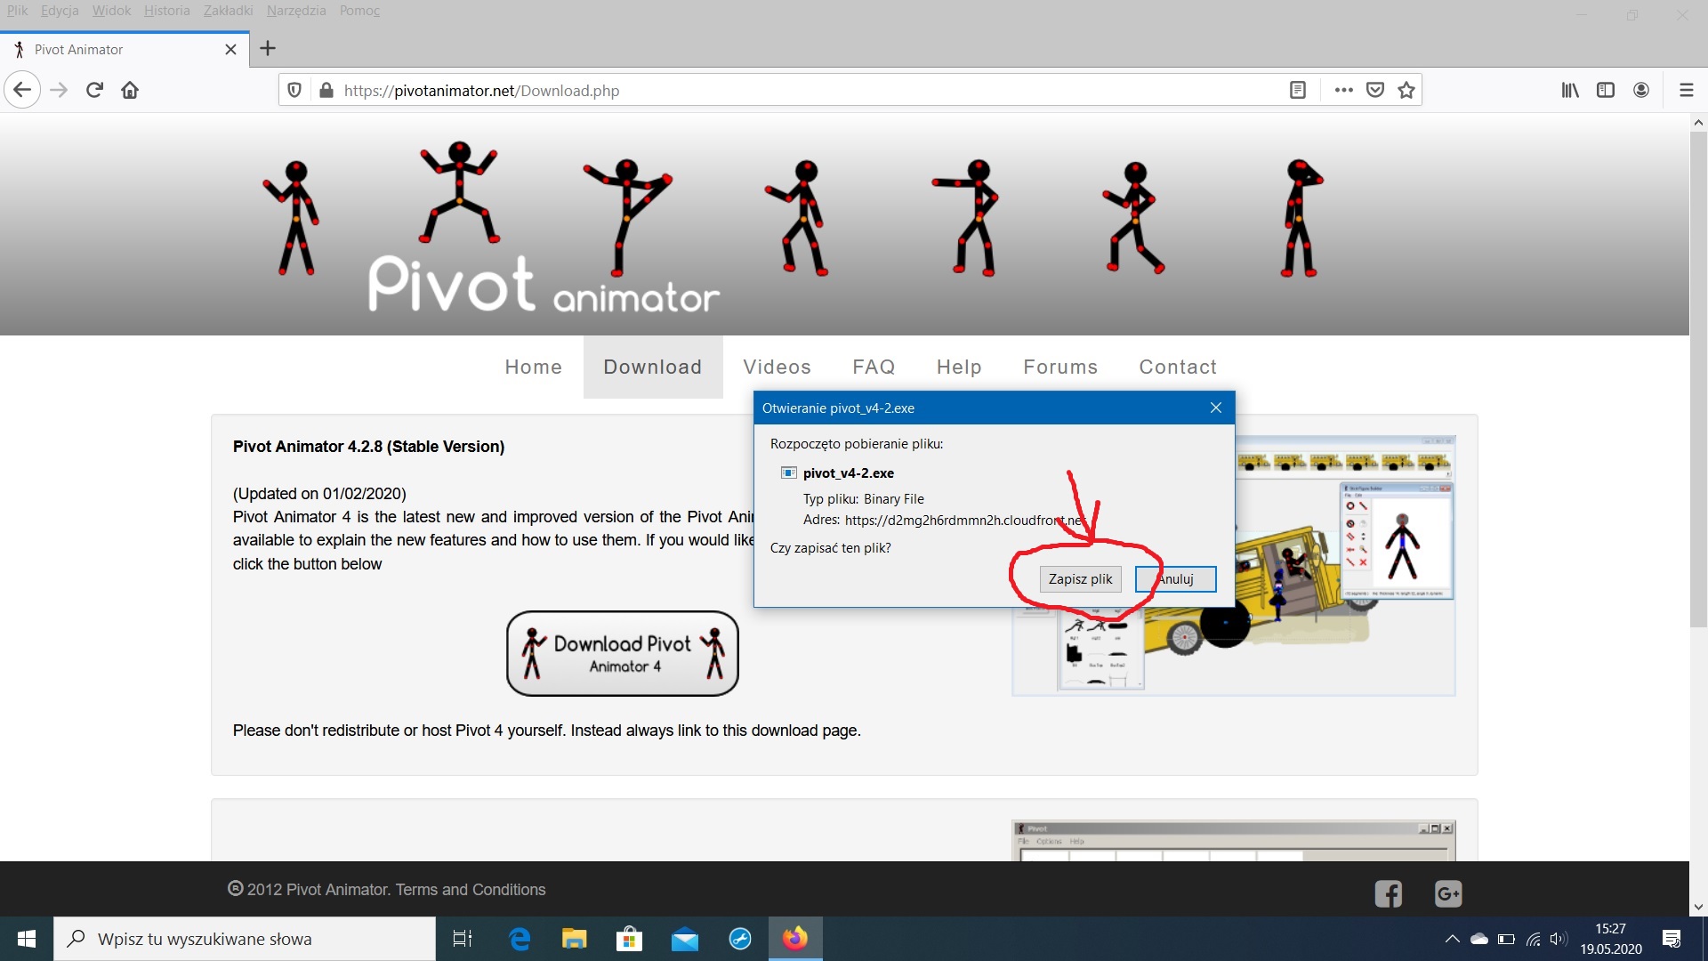
Task: Open Windows notification center
Action: pos(1672,939)
